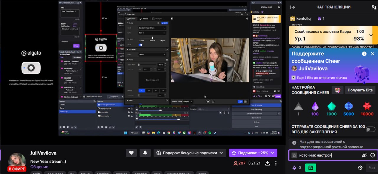The image size is (378, 174).
Task: Open chat settings gear
Action: (360, 168)
